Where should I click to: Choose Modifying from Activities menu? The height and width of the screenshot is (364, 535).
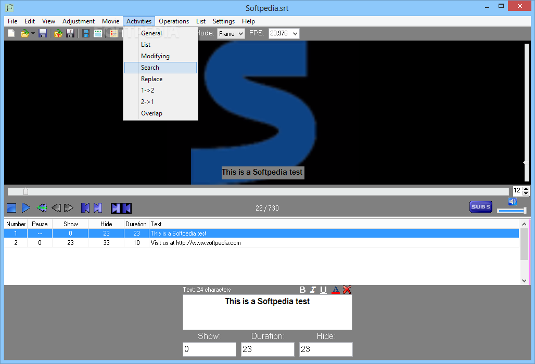click(161, 56)
